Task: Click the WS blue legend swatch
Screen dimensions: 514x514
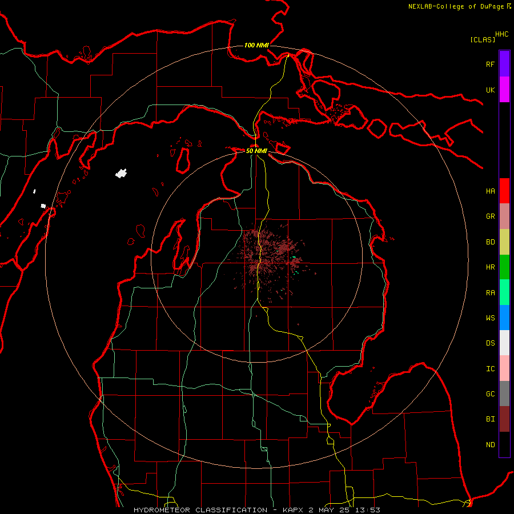Action: tap(504, 318)
